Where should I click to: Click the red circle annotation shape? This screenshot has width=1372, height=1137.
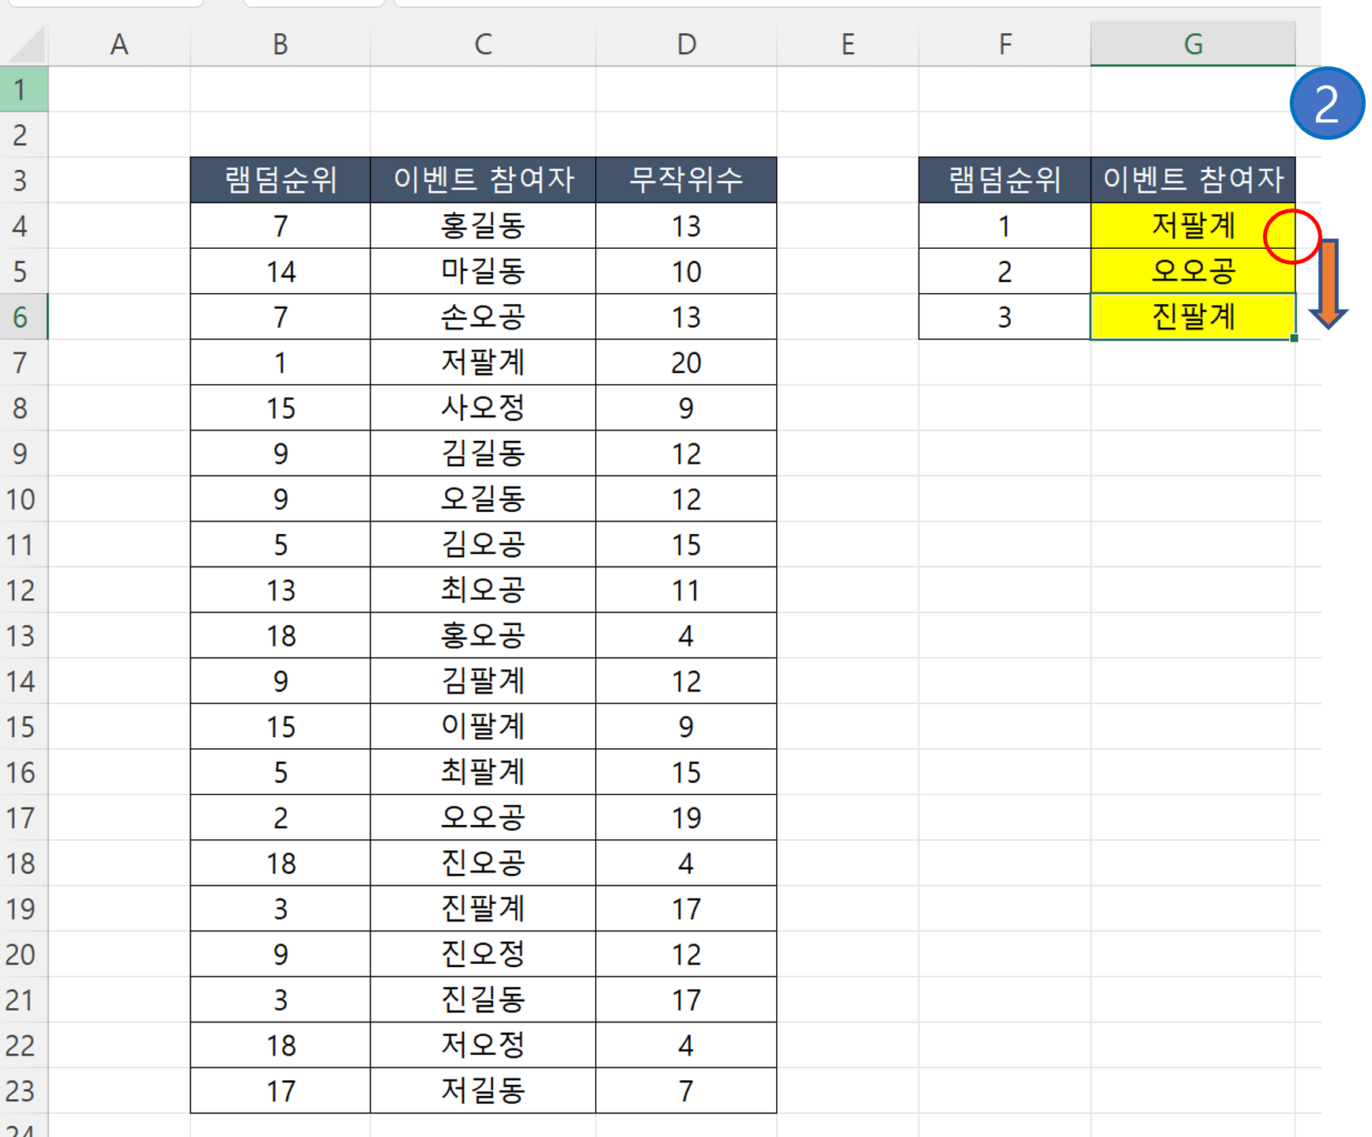[x=1292, y=236]
